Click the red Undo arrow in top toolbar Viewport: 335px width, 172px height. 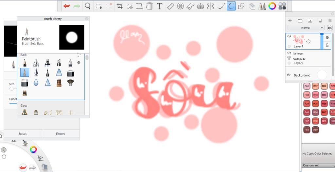67,6
